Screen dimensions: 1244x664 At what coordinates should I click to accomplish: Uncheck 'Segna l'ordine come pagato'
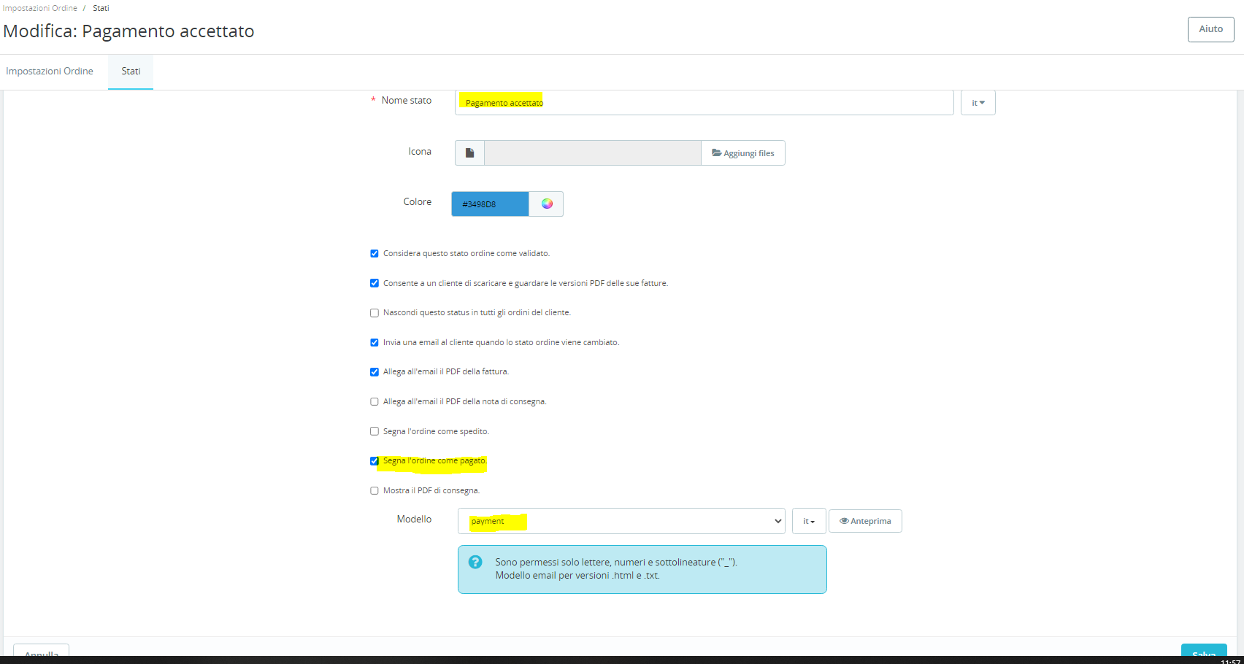pos(375,461)
